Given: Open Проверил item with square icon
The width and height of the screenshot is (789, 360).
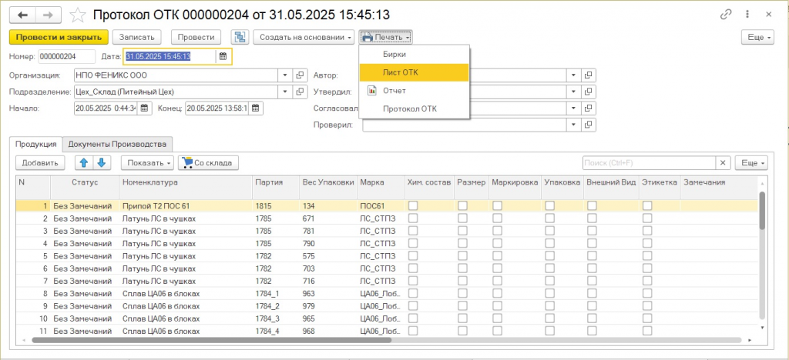Looking at the screenshot, I should (589, 125).
